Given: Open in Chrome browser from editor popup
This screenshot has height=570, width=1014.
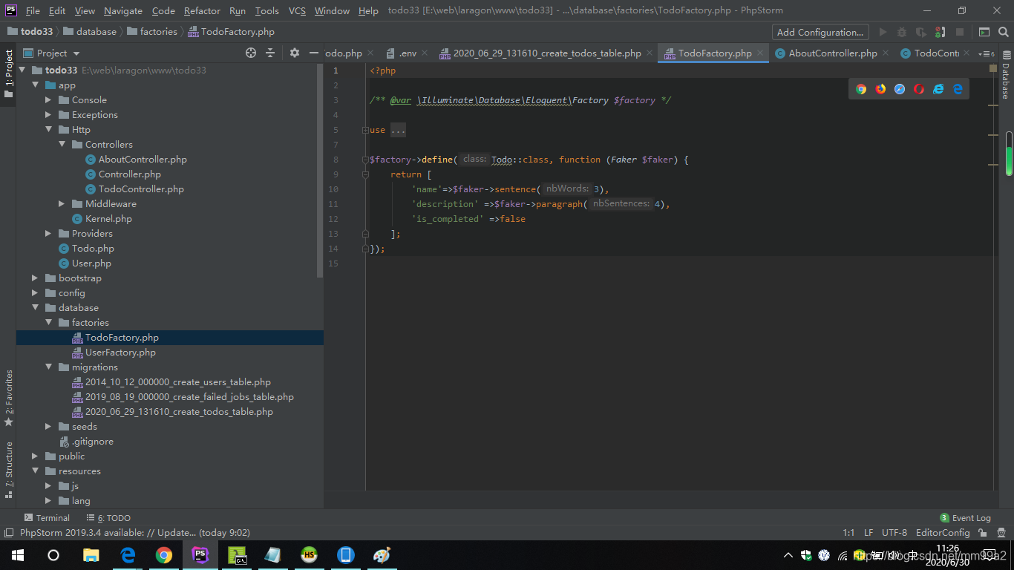Looking at the screenshot, I should [861, 89].
